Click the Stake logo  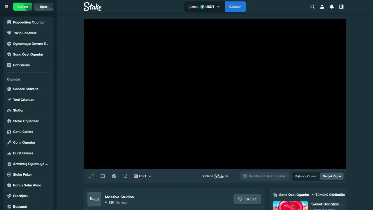pyautogui.click(x=93, y=7)
